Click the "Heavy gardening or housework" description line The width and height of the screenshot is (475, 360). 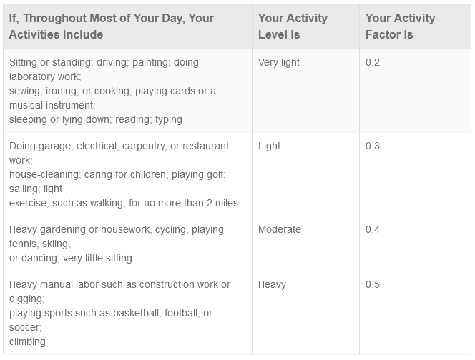tap(117, 229)
